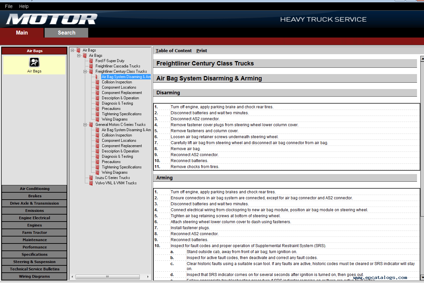424x283 pixels.
Task: Open Freightliner Century's Wiring Diagrams book icon
Action: [x=97, y=119]
